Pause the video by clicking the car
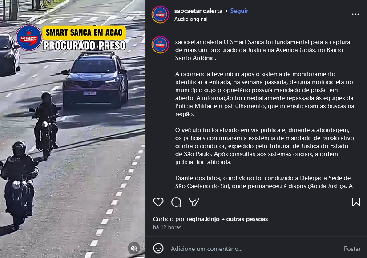 [x=95, y=81]
